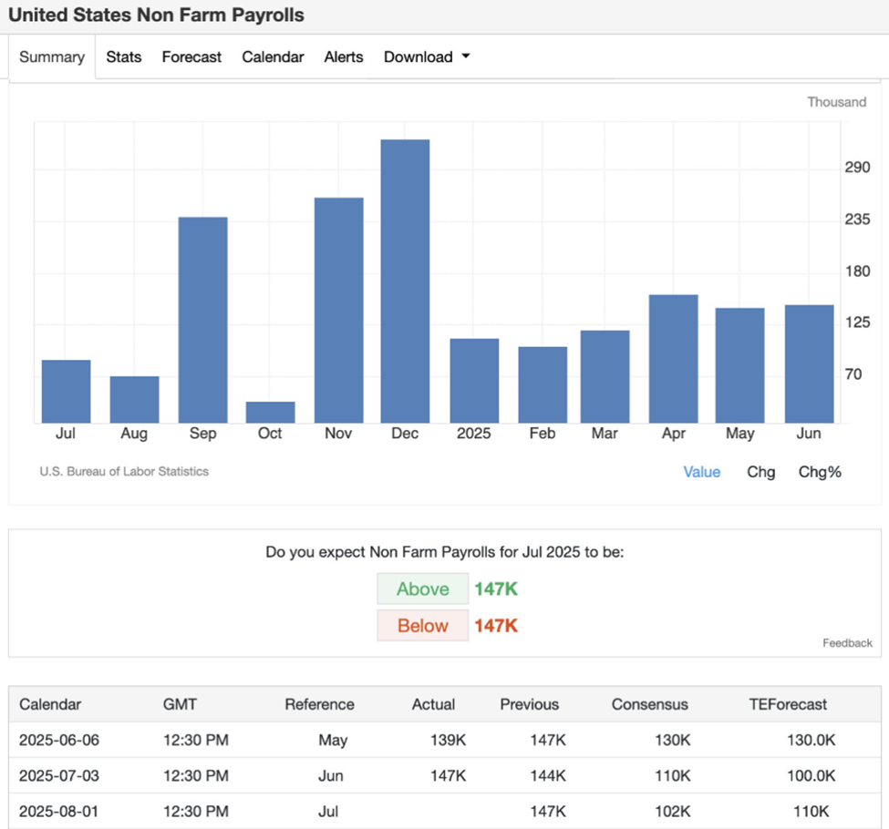Viewport: 889px width, 829px height.
Task: Switch to the Stats tab
Action: click(x=123, y=56)
